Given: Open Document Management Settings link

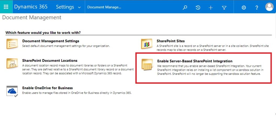Looking at the screenshot, I should [51, 41].
